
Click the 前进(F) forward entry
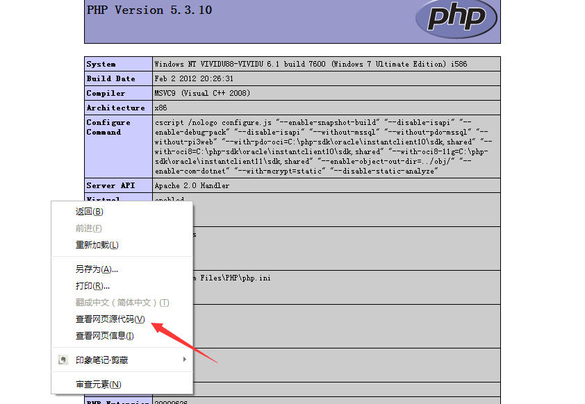[x=85, y=228]
